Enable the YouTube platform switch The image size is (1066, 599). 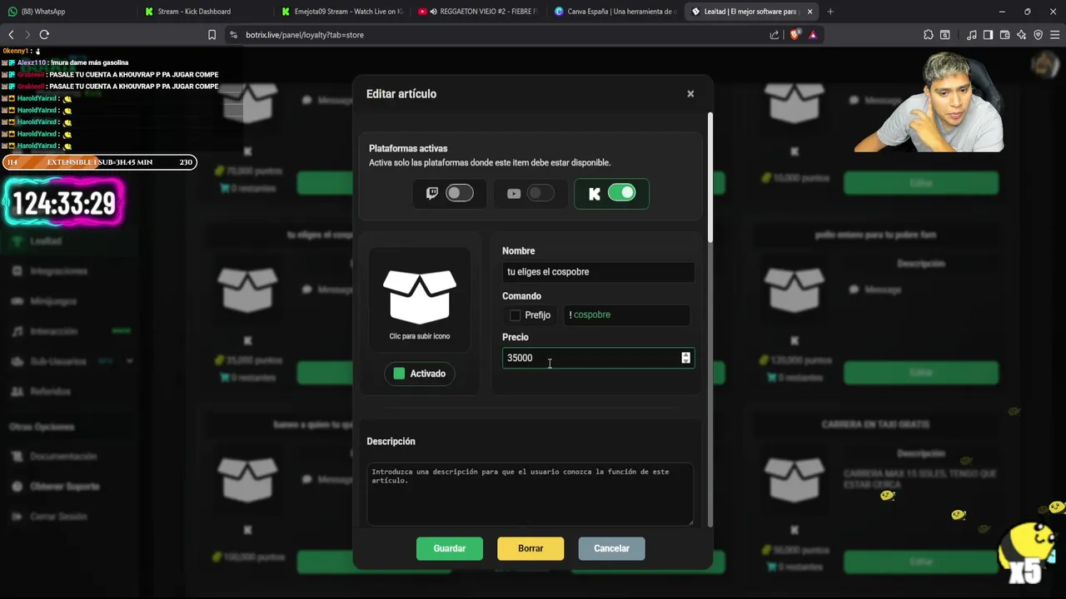540,193
